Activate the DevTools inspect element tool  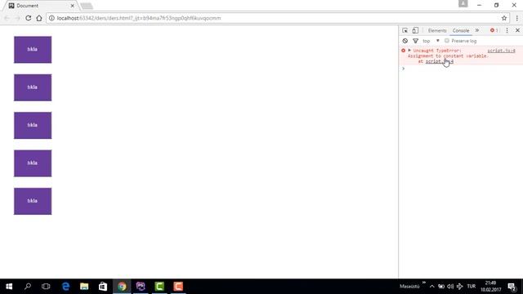(405, 30)
